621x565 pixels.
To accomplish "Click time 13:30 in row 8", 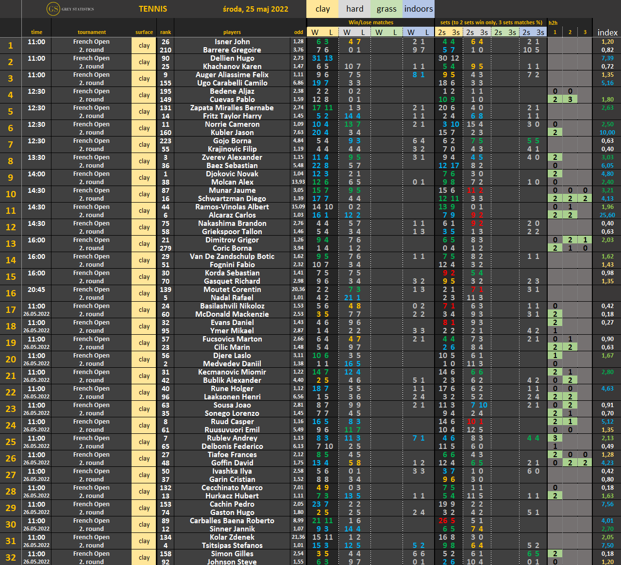I will click(36, 157).
